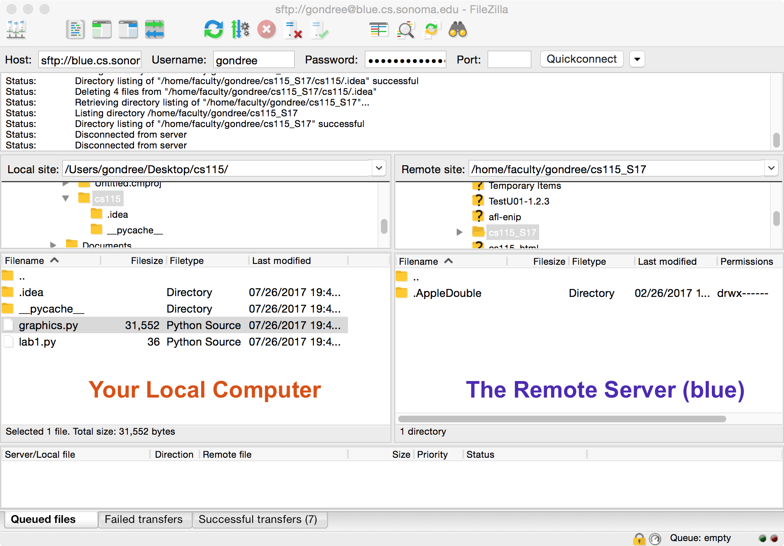The height and width of the screenshot is (546, 784).
Task: Expand the Local site path dropdown
Action: (x=379, y=168)
